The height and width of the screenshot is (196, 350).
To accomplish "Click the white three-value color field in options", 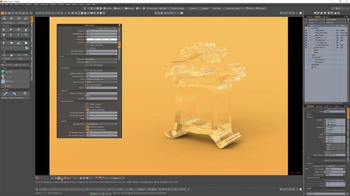I will point(102,39).
